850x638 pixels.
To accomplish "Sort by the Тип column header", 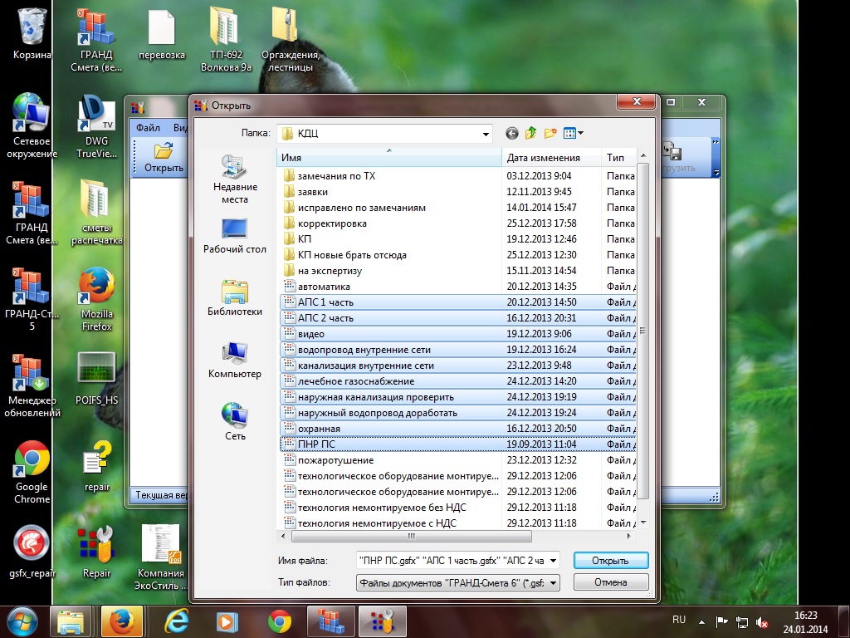I will [618, 157].
